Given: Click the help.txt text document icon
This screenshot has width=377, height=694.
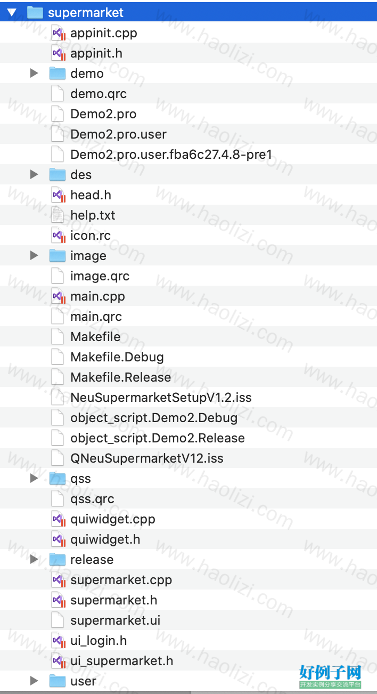Looking at the screenshot, I should (58, 215).
